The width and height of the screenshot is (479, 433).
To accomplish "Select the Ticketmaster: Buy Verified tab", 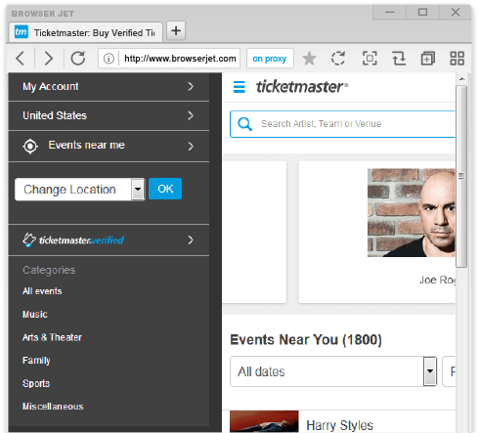I will 85,32.
